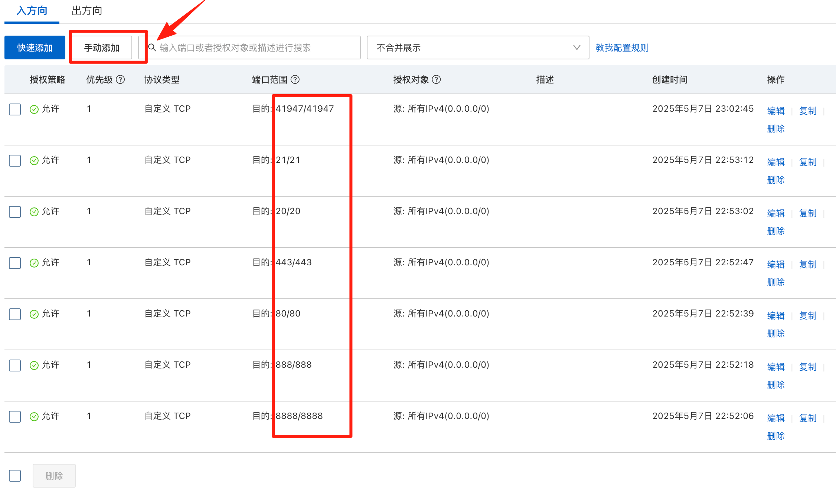Click the green allow icon for port 41947

tap(34, 109)
